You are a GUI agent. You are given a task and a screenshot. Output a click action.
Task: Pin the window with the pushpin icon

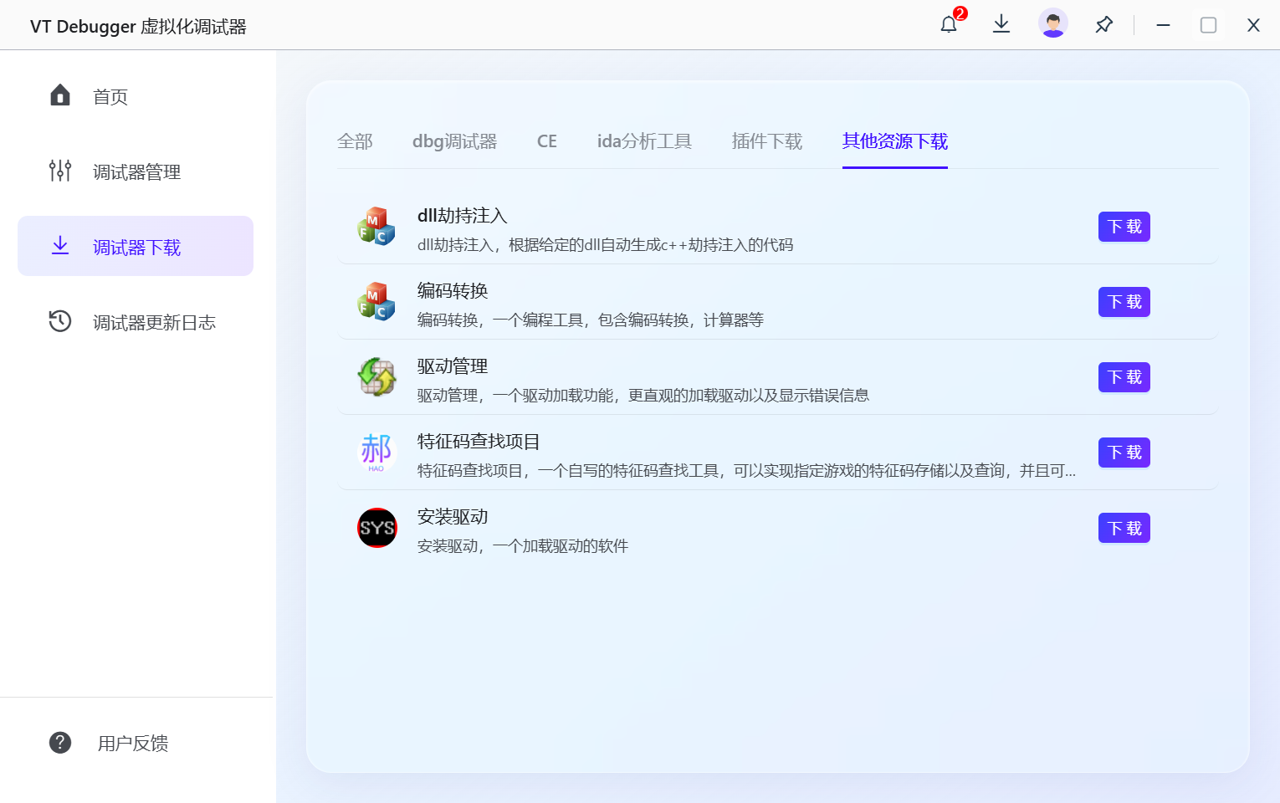[x=1104, y=24]
